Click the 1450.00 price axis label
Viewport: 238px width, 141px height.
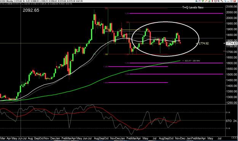coord(232,80)
